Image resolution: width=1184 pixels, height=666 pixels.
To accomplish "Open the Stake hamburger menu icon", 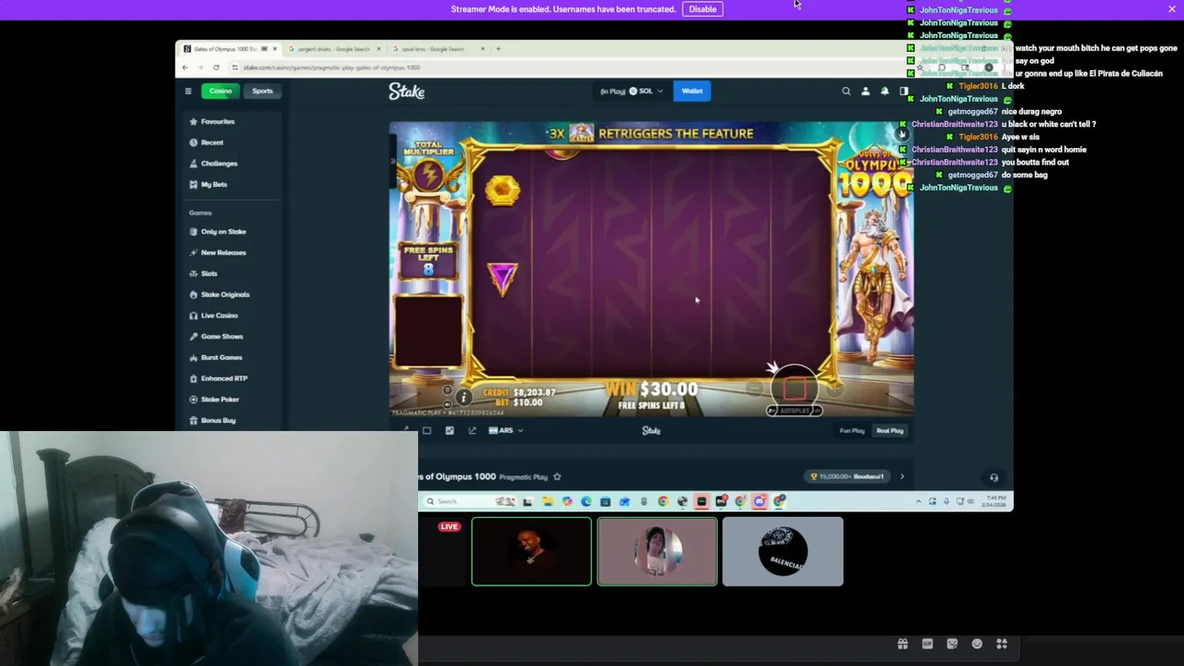I will click(188, 91).
